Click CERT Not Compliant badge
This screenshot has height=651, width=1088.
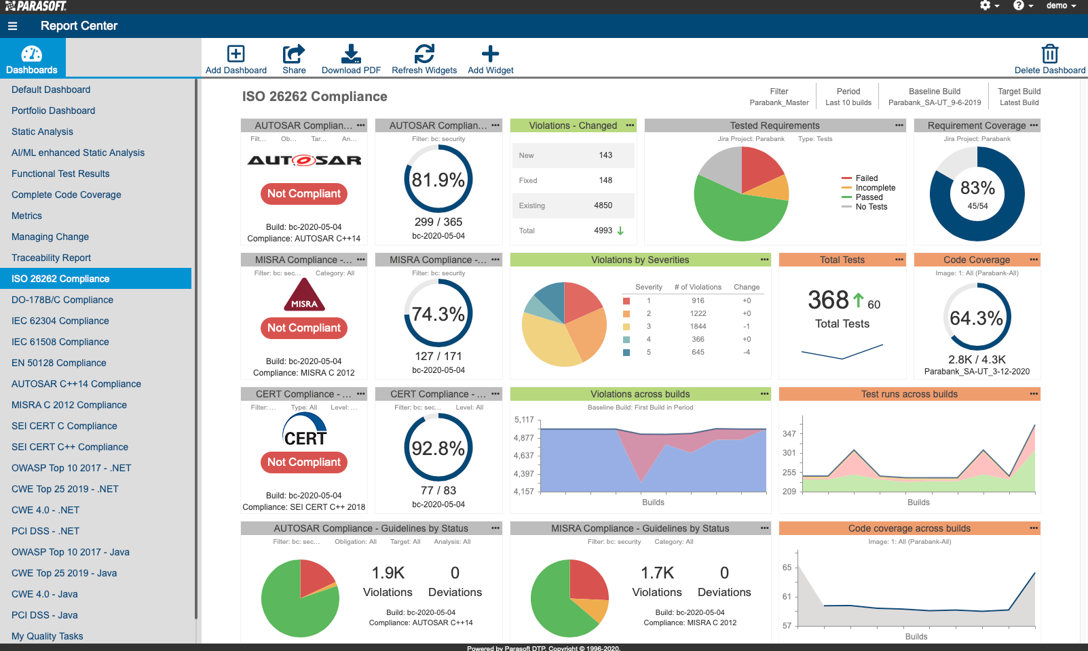[304, 462]
